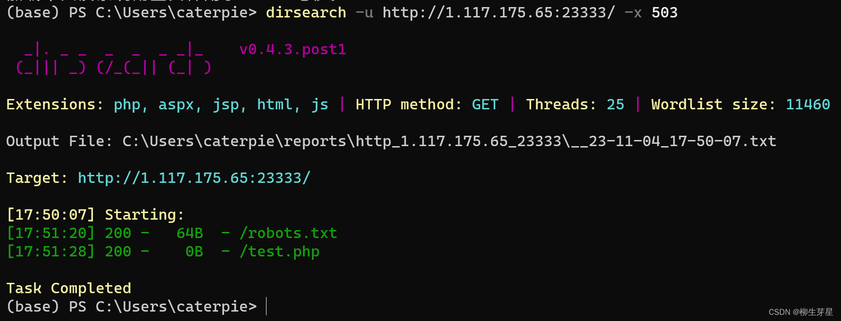841x321 pixels.
Task: Click the -x flag in the command
Action: tap(633, 13)
